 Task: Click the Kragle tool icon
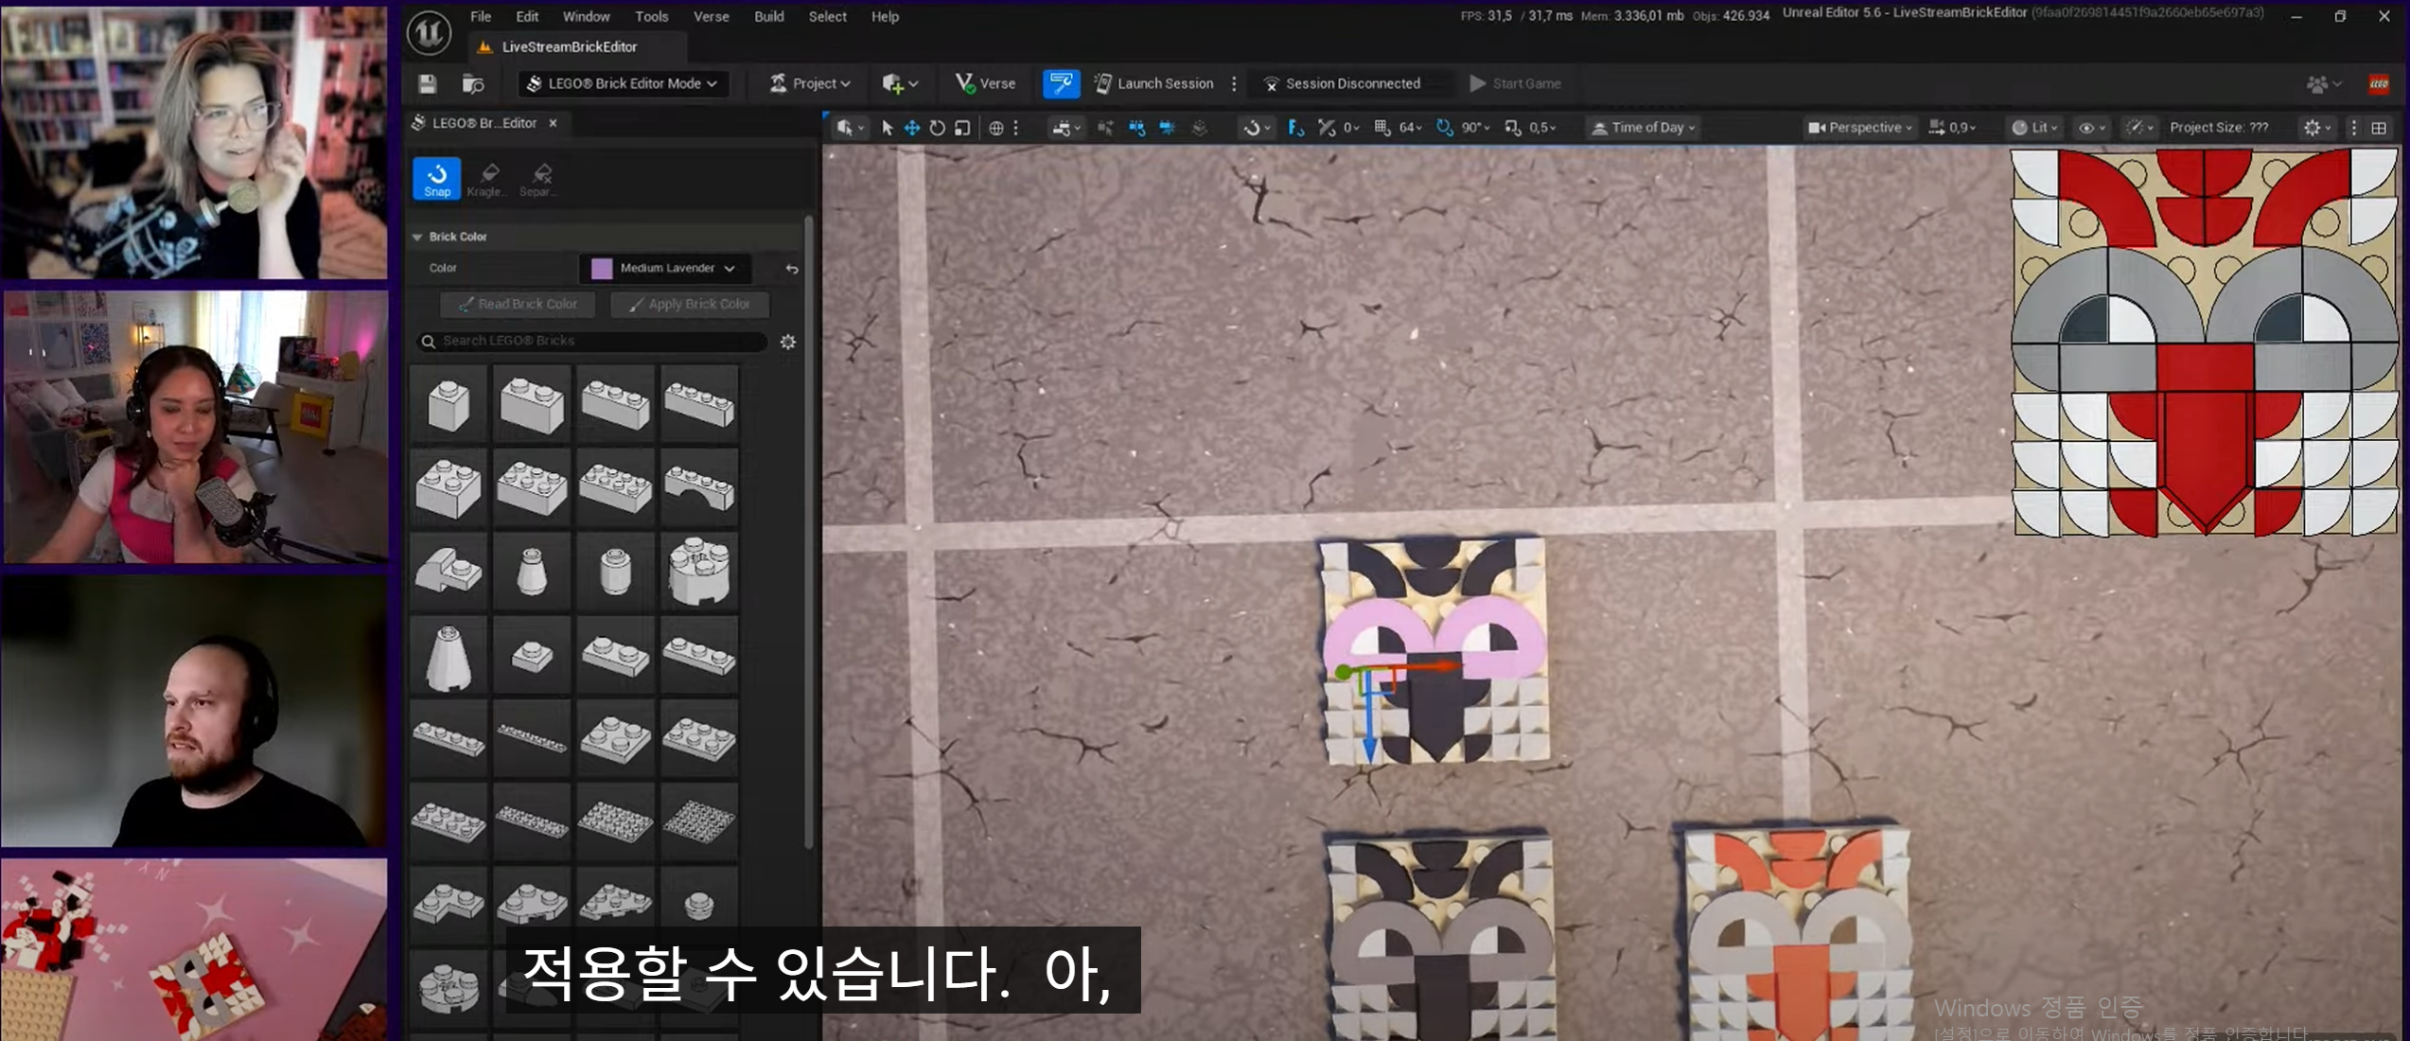(x=487, y=178)
